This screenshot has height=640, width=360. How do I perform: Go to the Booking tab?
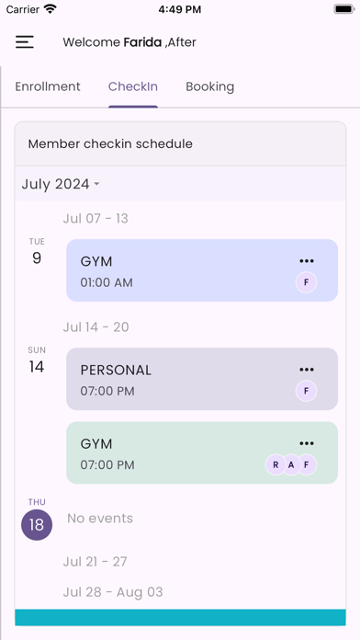coord(210,86)
